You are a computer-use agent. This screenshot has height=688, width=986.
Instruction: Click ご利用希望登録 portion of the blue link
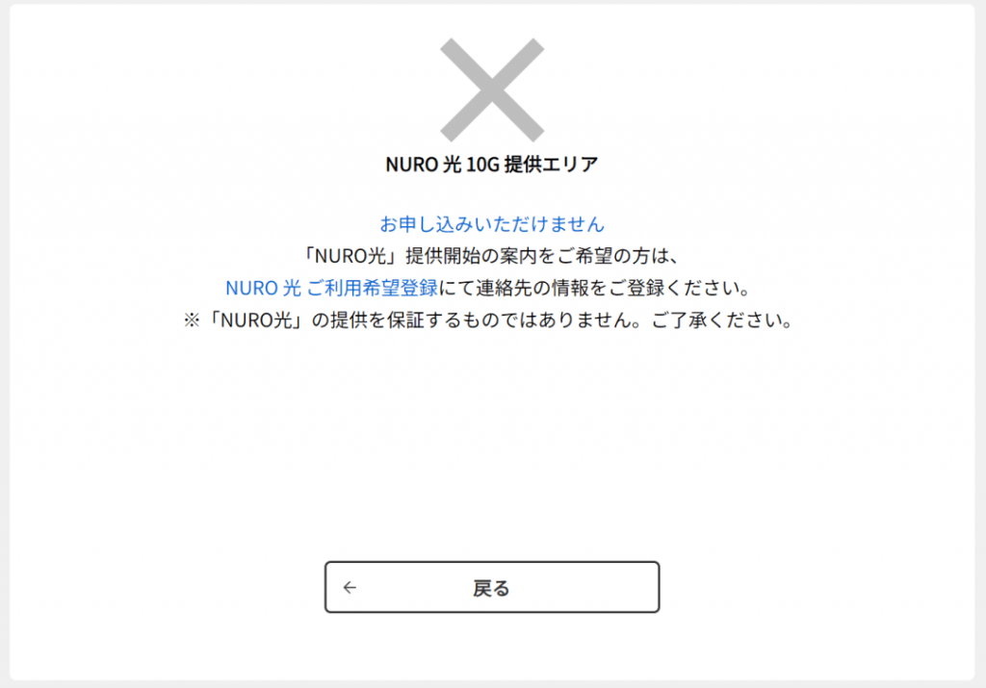pyautogui.click(x=373, y=288)
